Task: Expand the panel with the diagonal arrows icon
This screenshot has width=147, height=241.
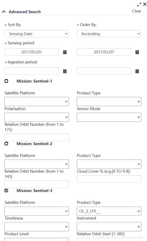Action: (x=139, y=4)
